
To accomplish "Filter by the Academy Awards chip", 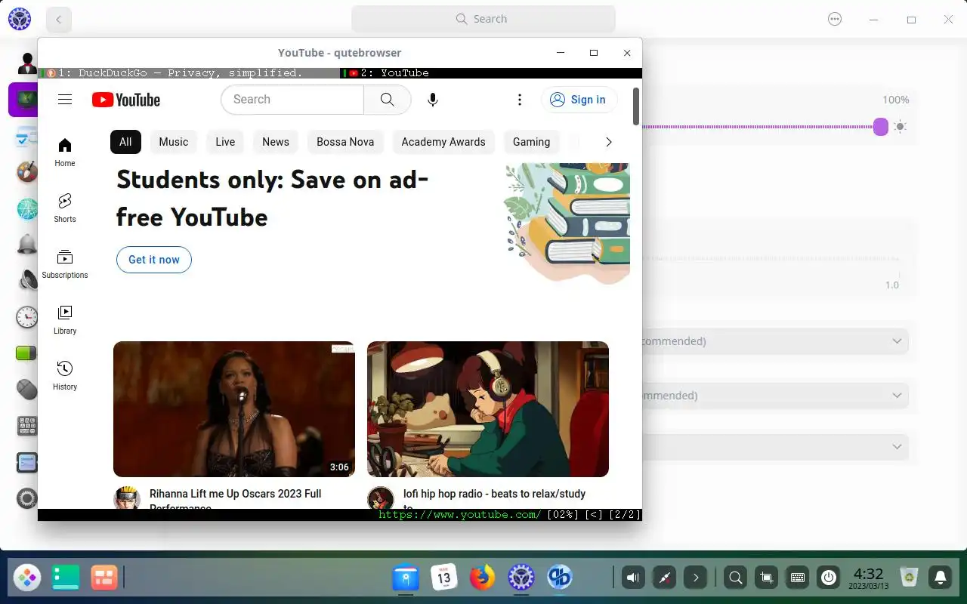I will pos(443,142).
